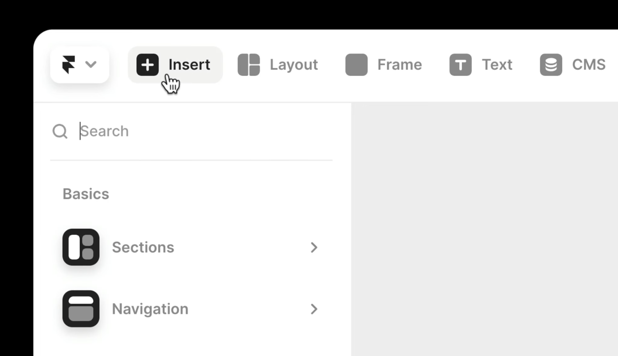Image resolution: width=618 pixels, height=356 pixels.
Task: Click the Insert plus icon
Action: click(147, 65)
